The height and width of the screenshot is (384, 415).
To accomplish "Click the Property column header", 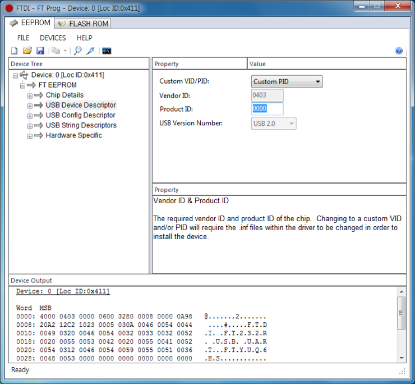I will coord(200,64).
